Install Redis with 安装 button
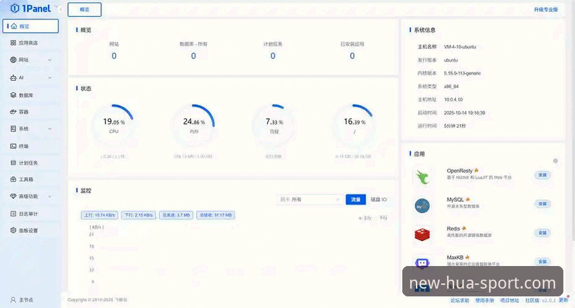 tap(543, 232)
